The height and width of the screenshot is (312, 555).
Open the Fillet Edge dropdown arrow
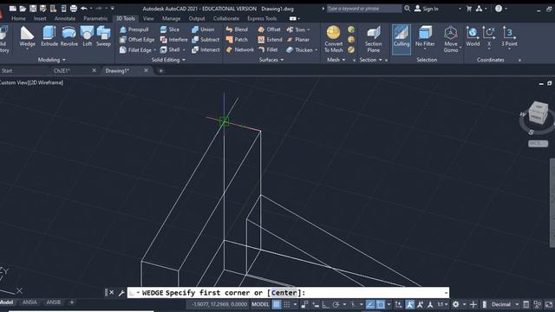[155, 50]
